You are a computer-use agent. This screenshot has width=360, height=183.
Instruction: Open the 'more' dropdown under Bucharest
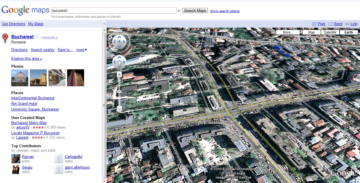coord(82,50)
